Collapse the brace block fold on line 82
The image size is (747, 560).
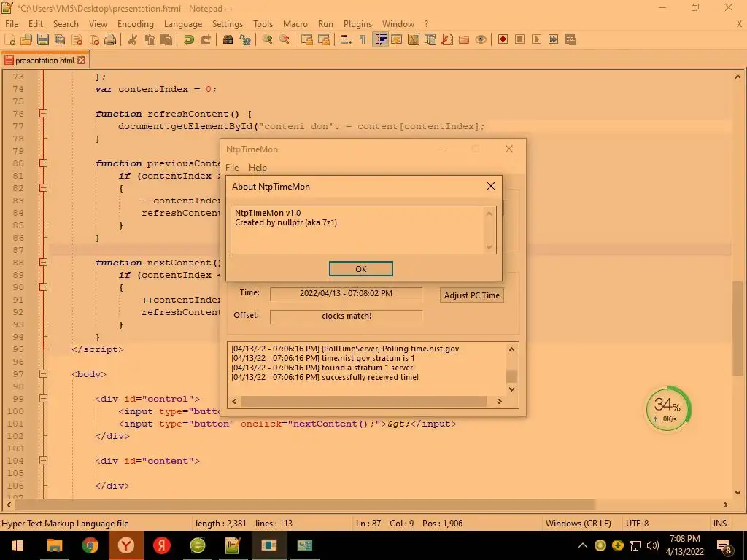[x=43, y=187]
